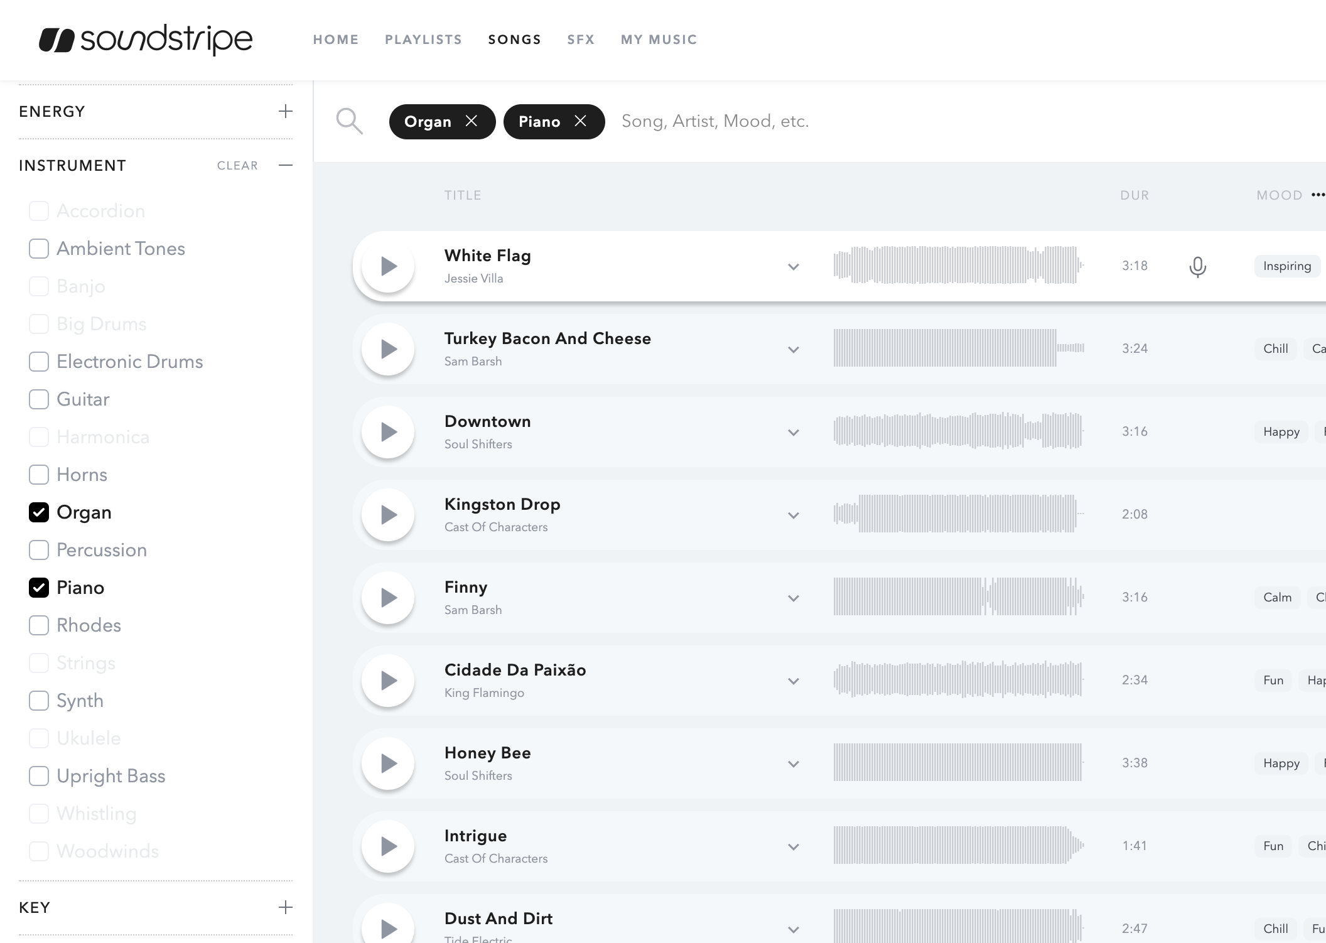Viewport: 1326px width, 943px height.
Task: Click the microphone icon on White Flag
Action: pos(1197,266)
